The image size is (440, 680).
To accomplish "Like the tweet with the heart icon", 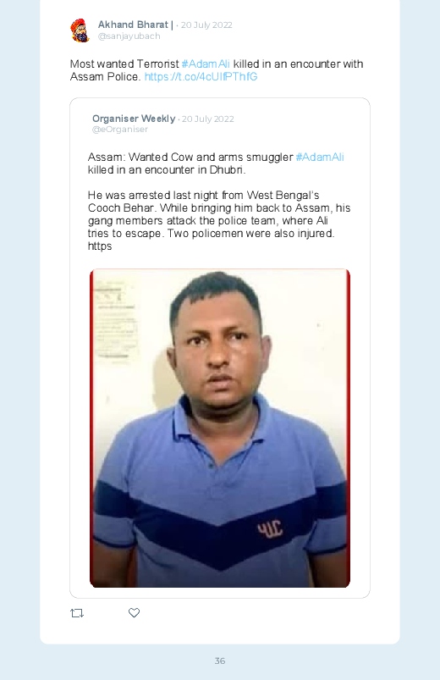I will tap(134, 612).
